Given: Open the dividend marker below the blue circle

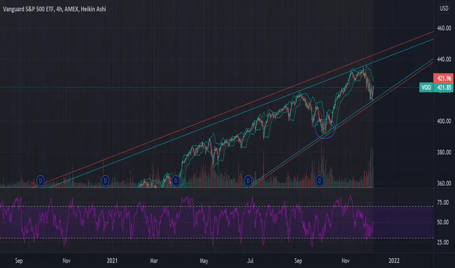Looking at the screenshot, I should 319,181.
